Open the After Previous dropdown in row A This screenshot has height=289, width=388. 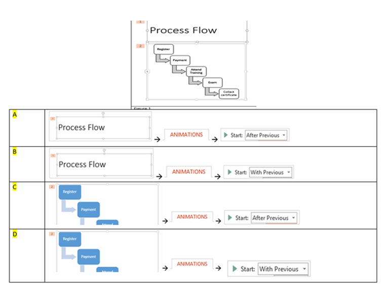(x=283, y=136)
